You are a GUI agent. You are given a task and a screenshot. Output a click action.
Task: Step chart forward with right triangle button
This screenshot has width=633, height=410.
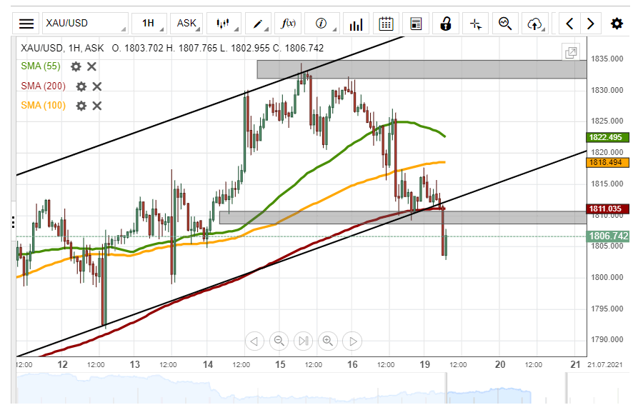pos(352,341)
